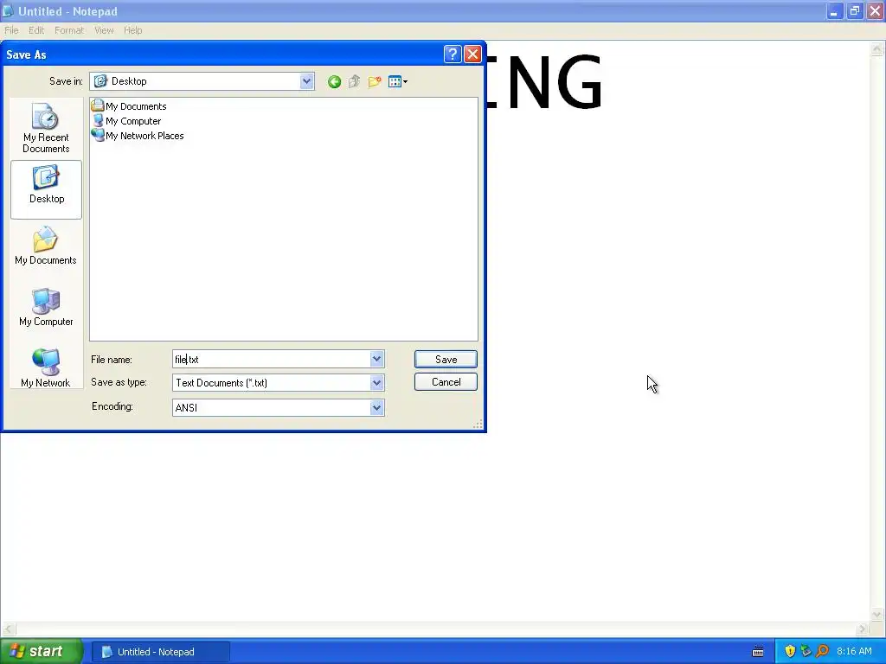886x664 pixels.
Task: Click the taskbar clock
Action: point(854,652)
